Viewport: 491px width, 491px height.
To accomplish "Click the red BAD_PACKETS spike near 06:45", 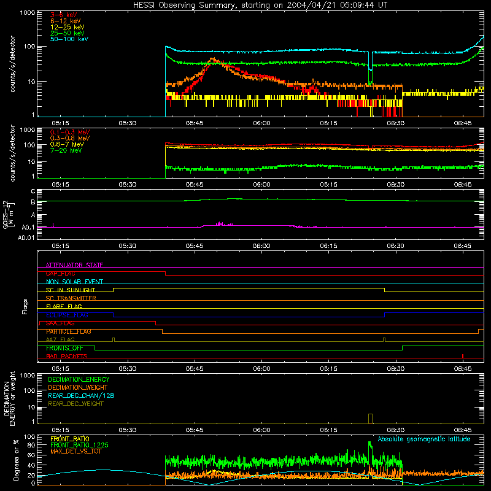I will click(x=463, y=356).
